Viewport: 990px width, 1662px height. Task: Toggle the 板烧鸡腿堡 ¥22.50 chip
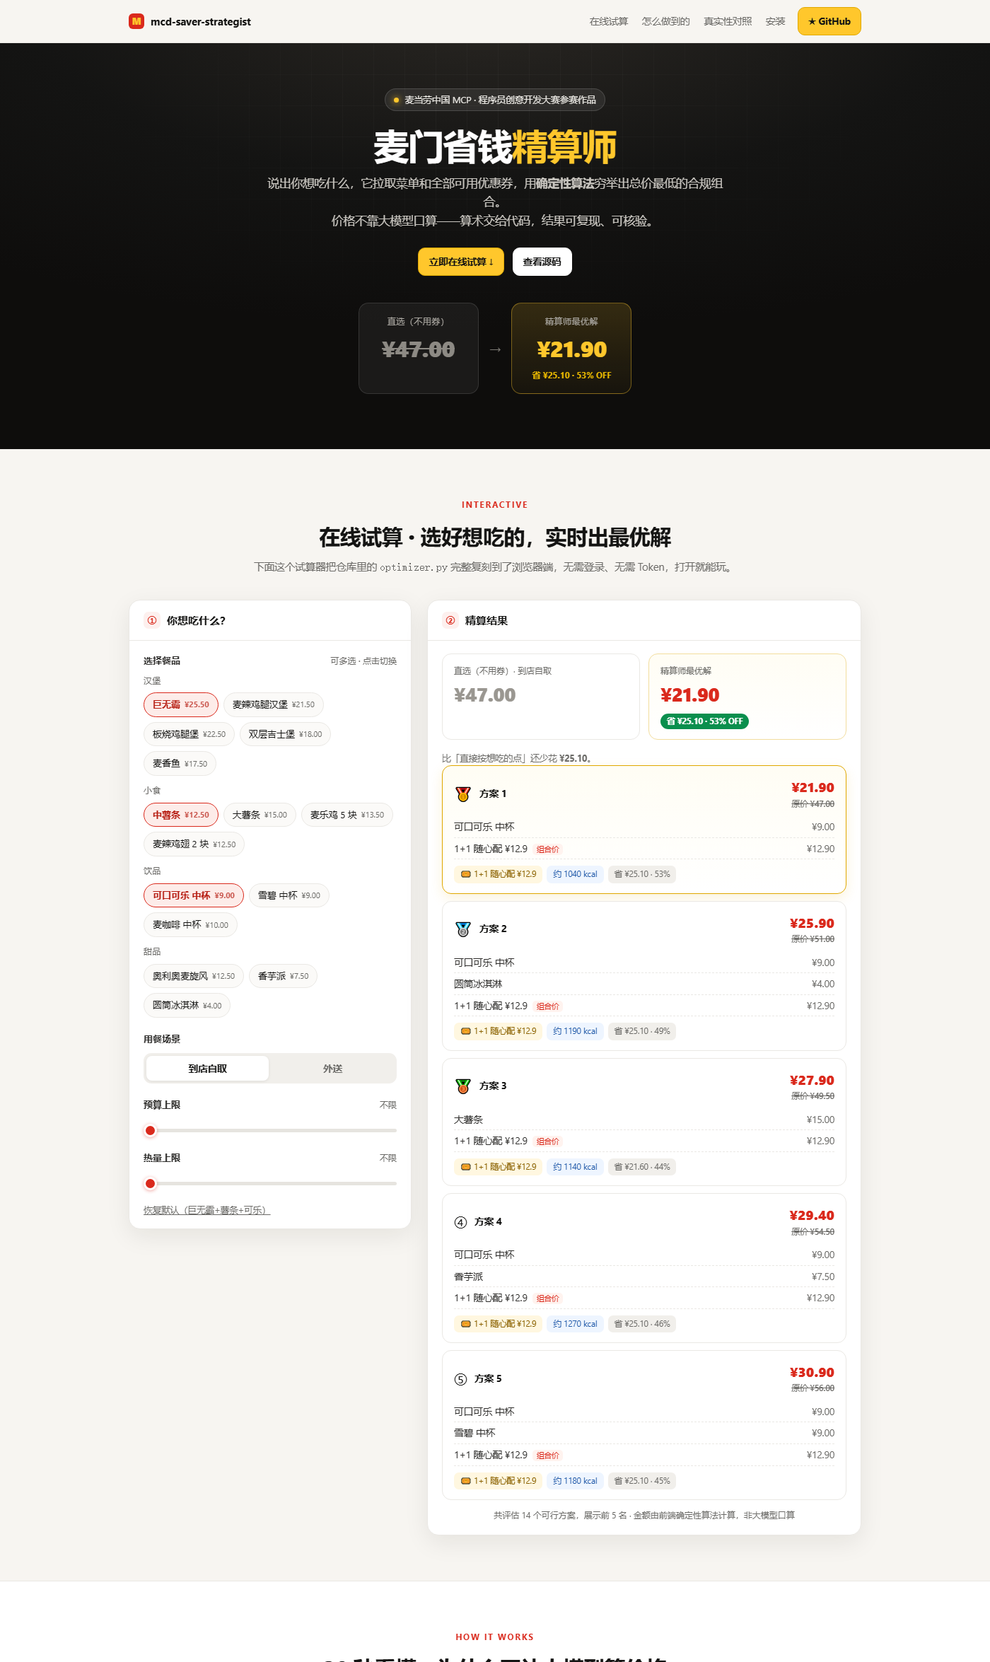tap(189, 734)
